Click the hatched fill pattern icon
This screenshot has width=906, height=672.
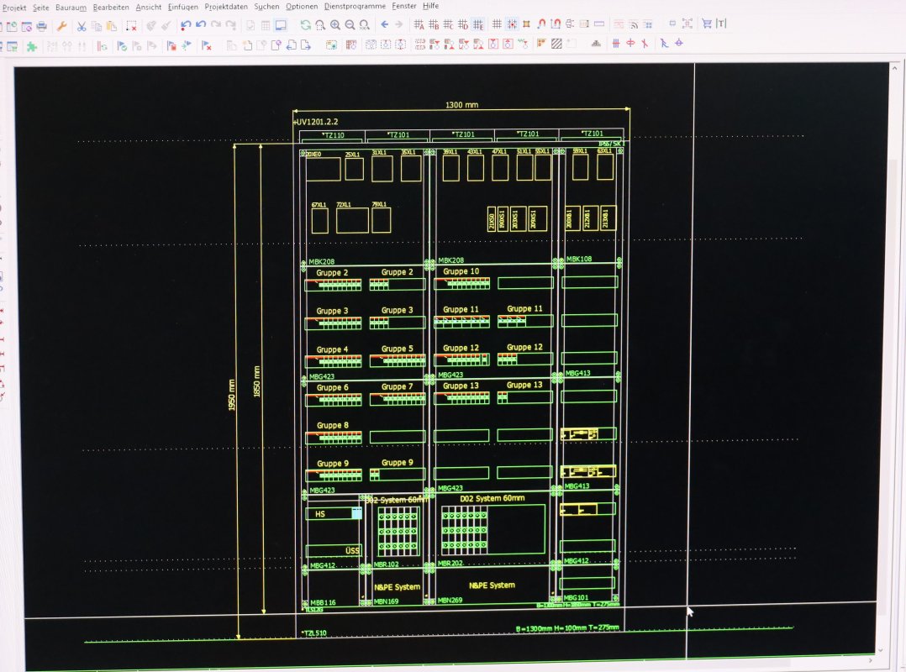pyautogui.click(x=556, y=44)
